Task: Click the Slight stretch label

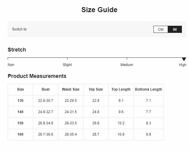Action: point(67,65)
